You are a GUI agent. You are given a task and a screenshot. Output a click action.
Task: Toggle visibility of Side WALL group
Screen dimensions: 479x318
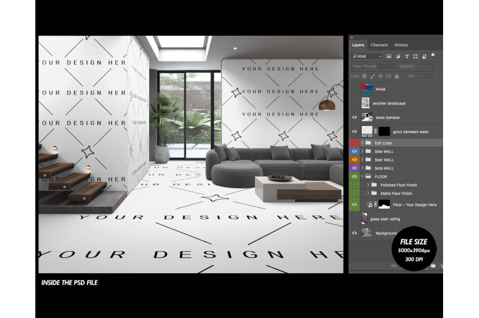(x=354, y=151)
